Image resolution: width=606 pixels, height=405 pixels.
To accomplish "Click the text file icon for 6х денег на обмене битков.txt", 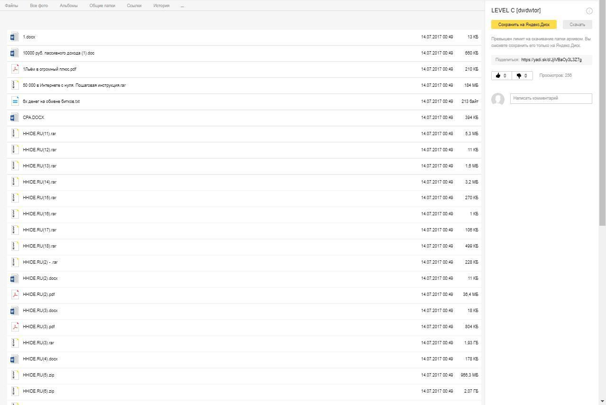I will (15, 101).
